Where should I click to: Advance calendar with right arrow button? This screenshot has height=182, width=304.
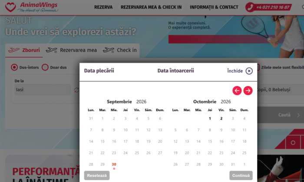point(248,91)
